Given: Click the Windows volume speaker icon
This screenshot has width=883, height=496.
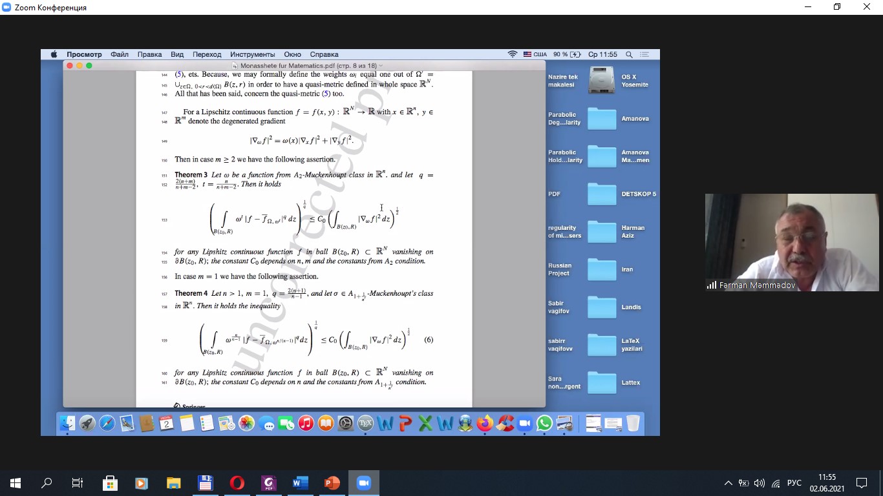Looking at the screenshot, I should pyautogui.click(x=760, y=483).
